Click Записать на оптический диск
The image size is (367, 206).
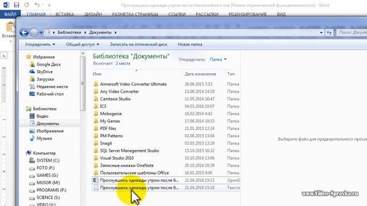(139, 44)
